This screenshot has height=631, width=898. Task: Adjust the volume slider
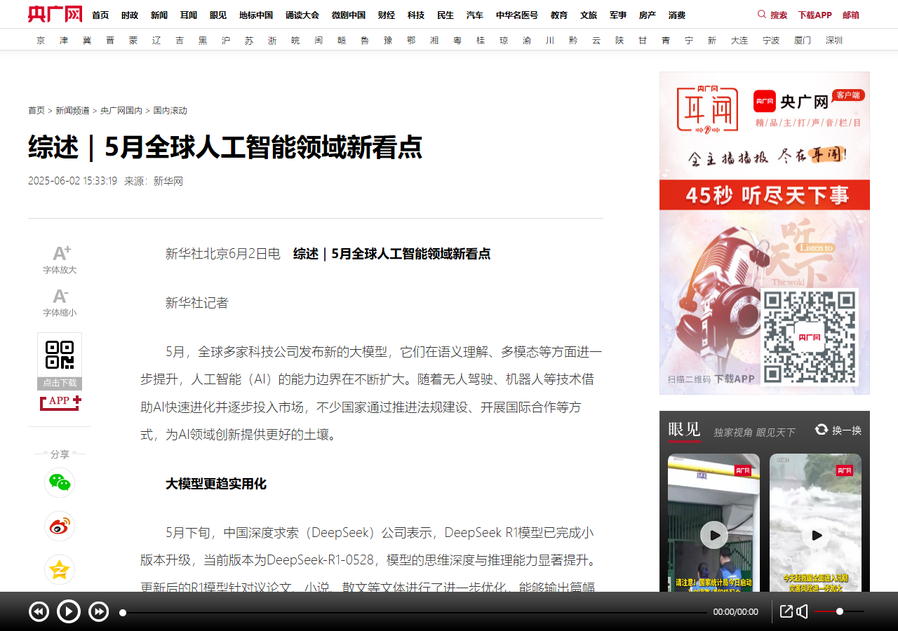pos(839,612)
